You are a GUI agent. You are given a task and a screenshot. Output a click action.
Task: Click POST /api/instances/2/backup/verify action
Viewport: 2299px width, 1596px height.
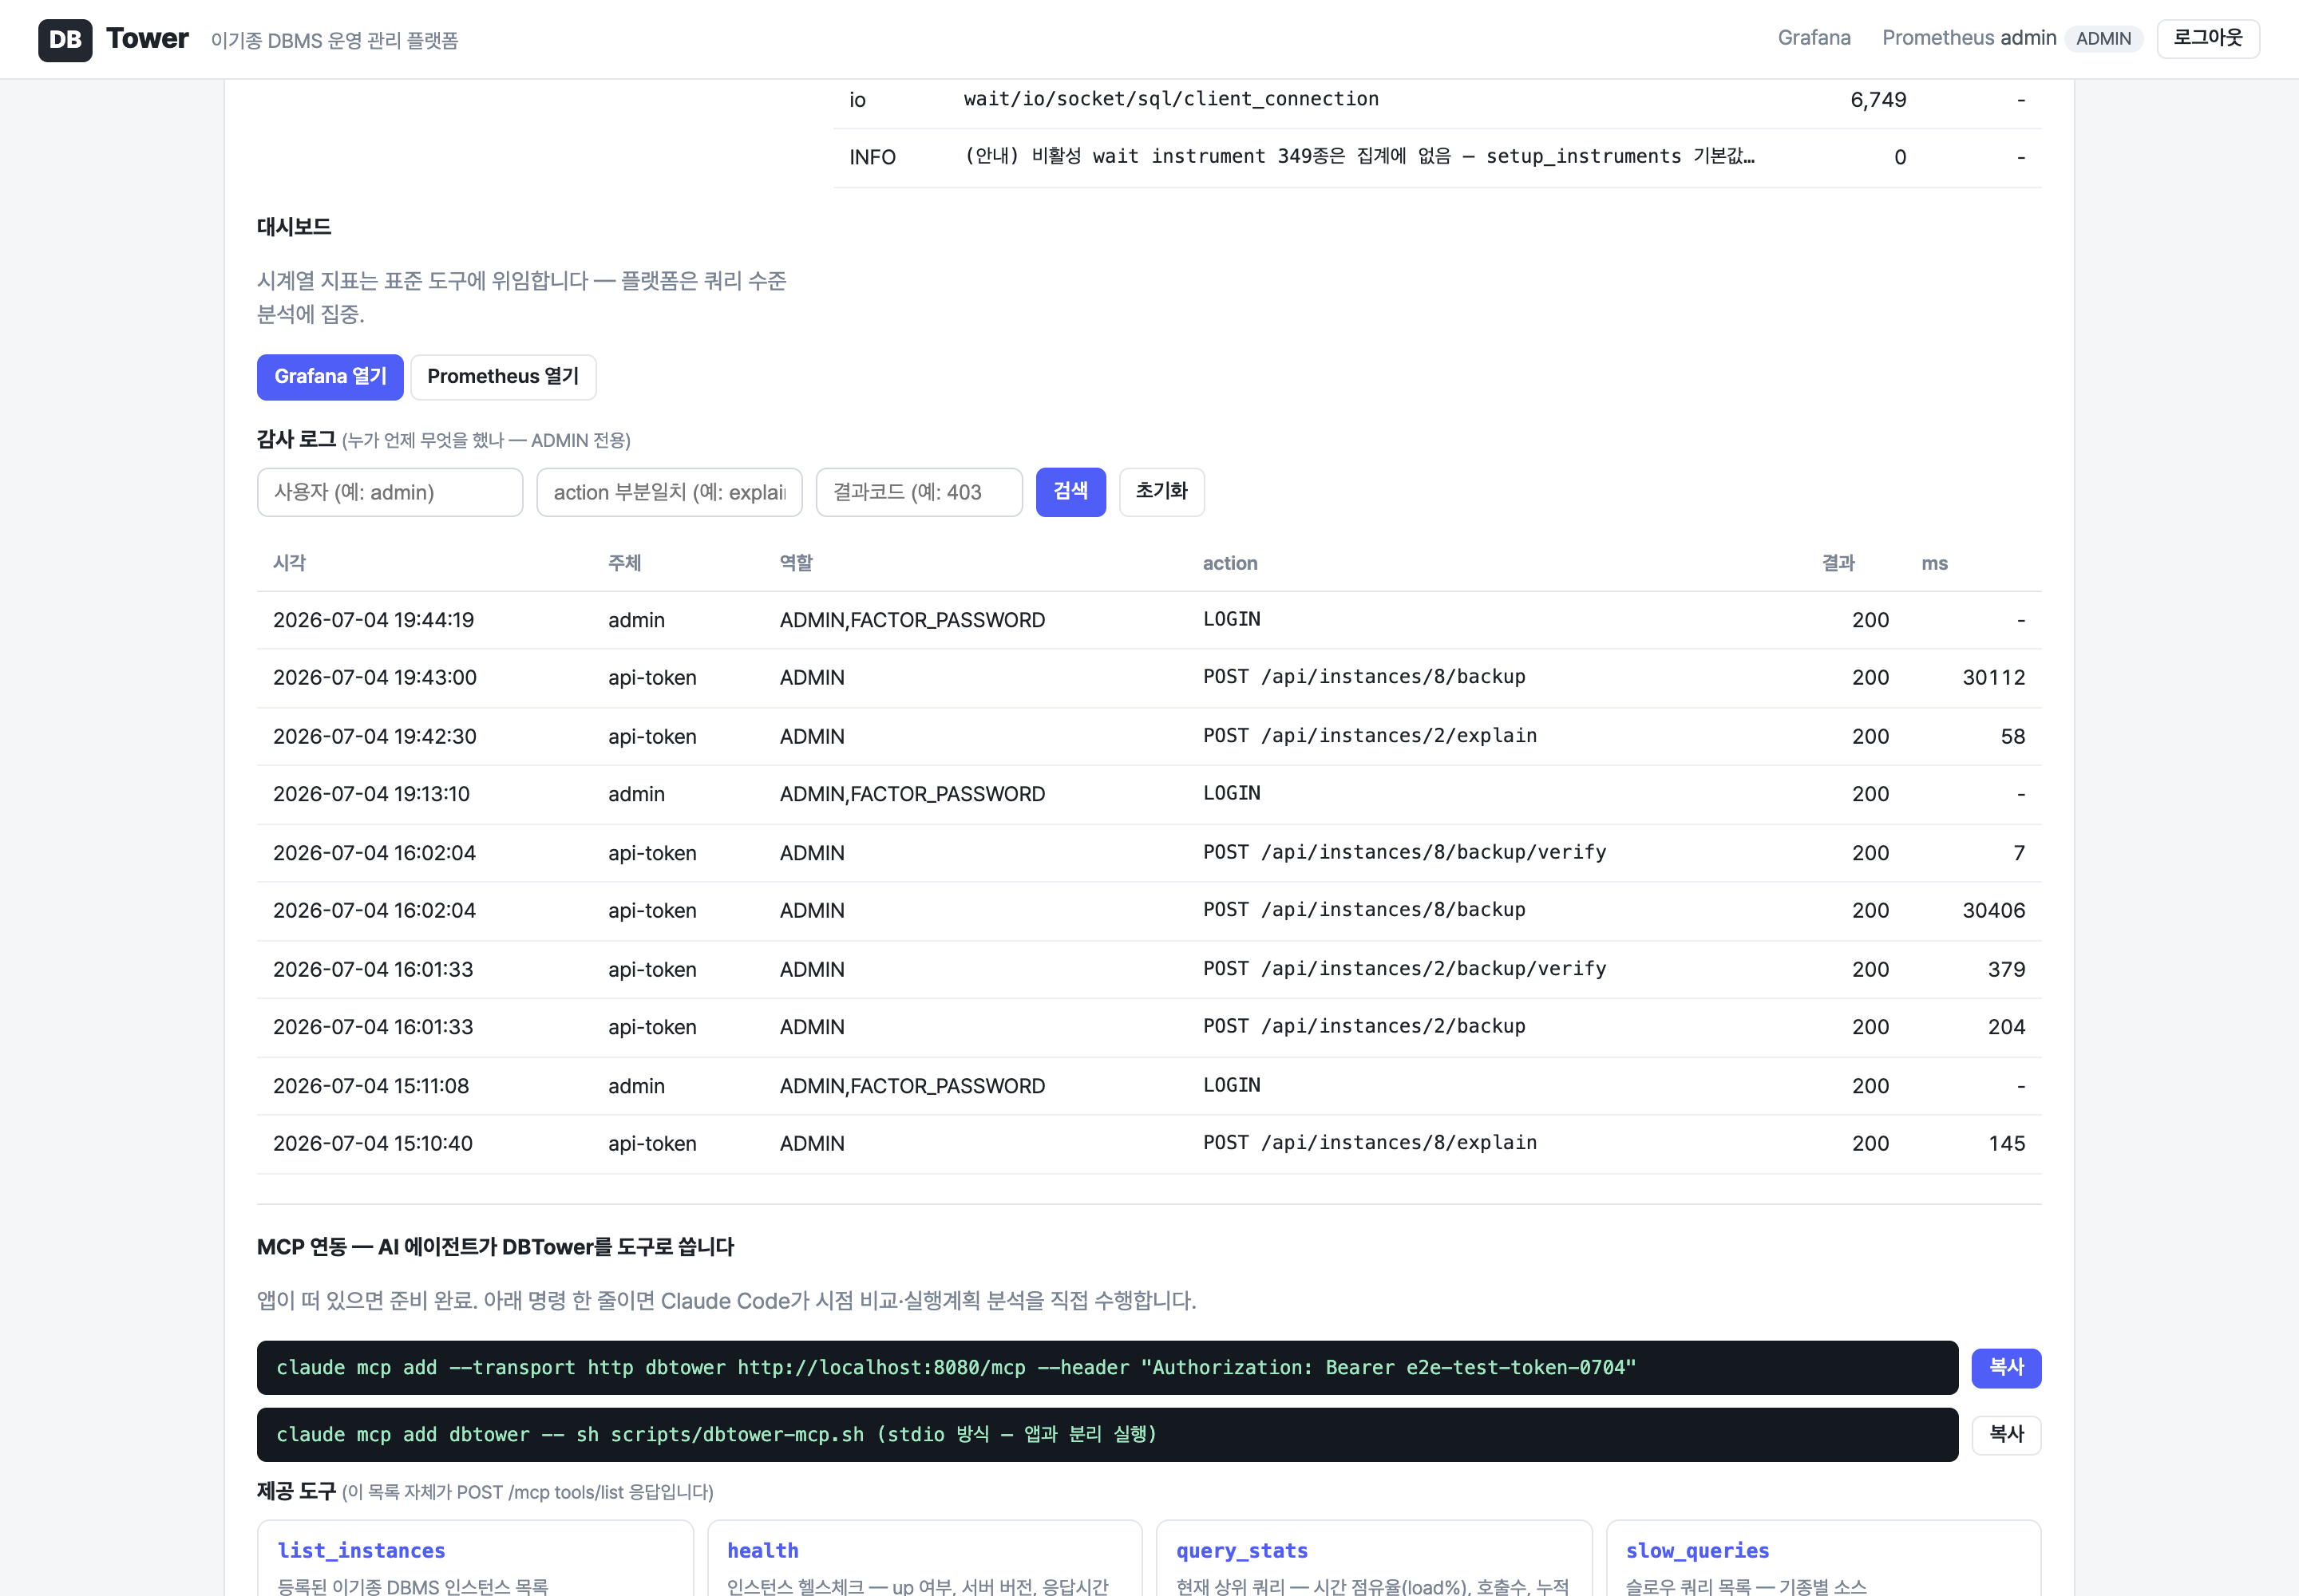(x=1405, y=969)
